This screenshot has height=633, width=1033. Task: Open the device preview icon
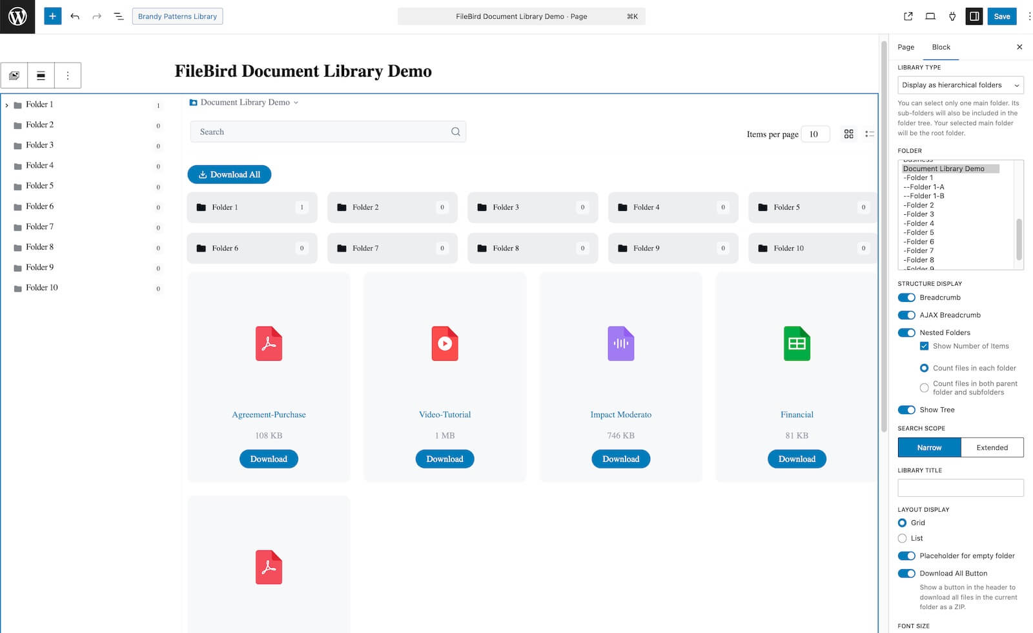pyautogui.click(x=930, y=16)
